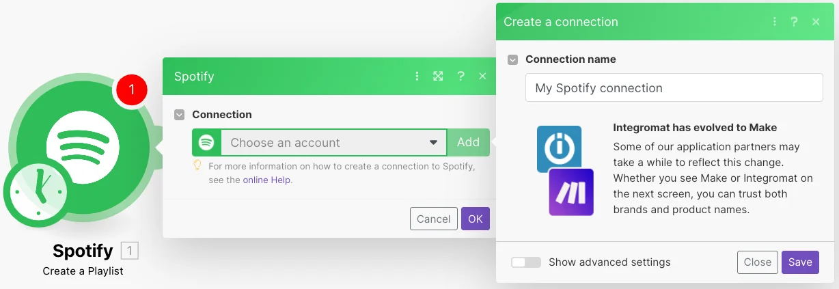Collapse the Connection name section
This screenshot has width=839, height=289.
tap(513, 59)
